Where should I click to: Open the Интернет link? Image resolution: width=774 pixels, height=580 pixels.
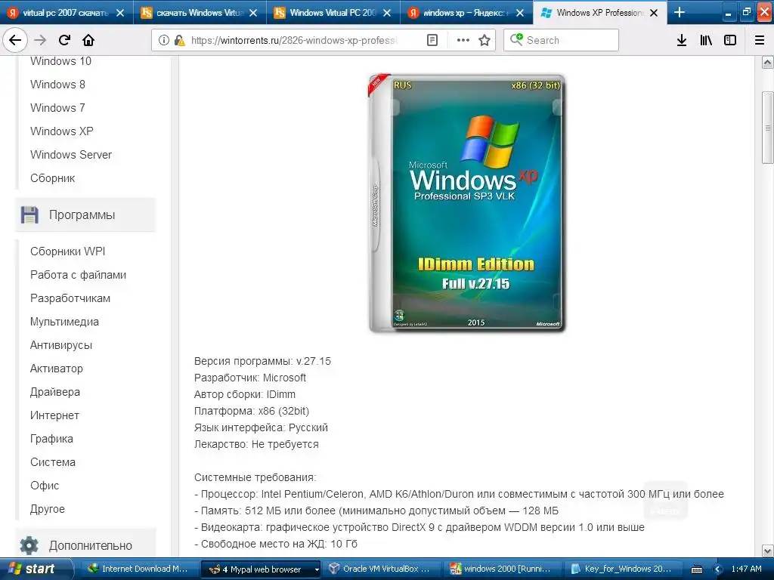pyautogui.click(x=54, y=415)
